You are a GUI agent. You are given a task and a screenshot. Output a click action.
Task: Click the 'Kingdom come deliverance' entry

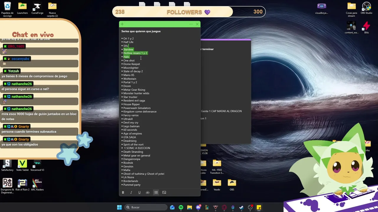click(140, 112)
